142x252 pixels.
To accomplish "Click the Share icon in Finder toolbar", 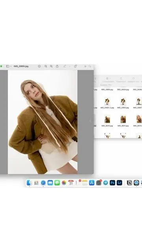I will coord(121,78).
